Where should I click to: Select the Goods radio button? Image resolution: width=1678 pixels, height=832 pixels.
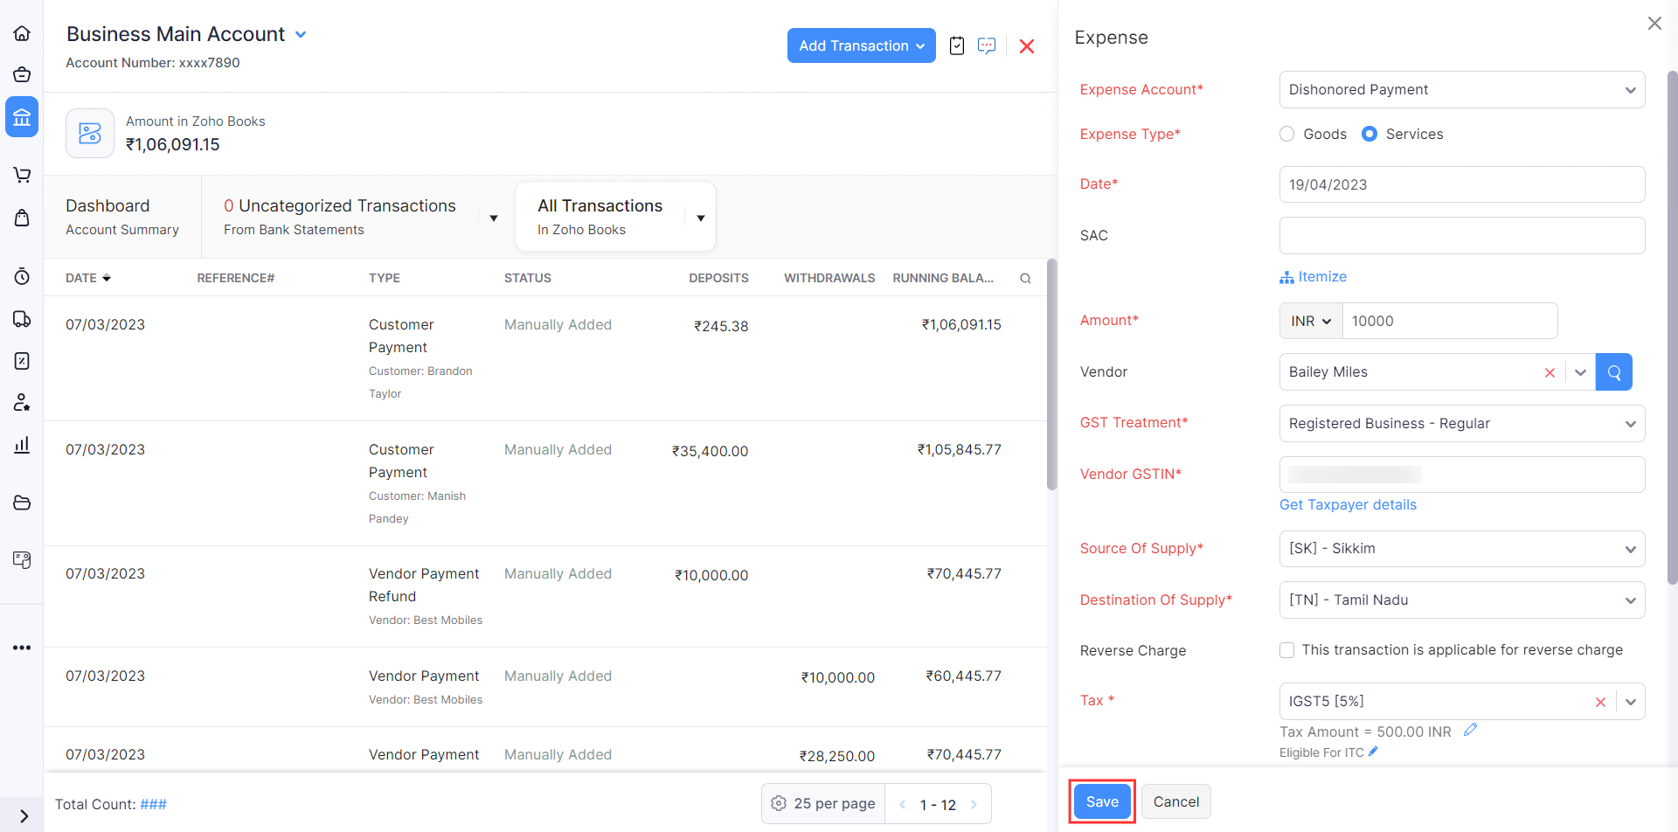point(1286,134)
